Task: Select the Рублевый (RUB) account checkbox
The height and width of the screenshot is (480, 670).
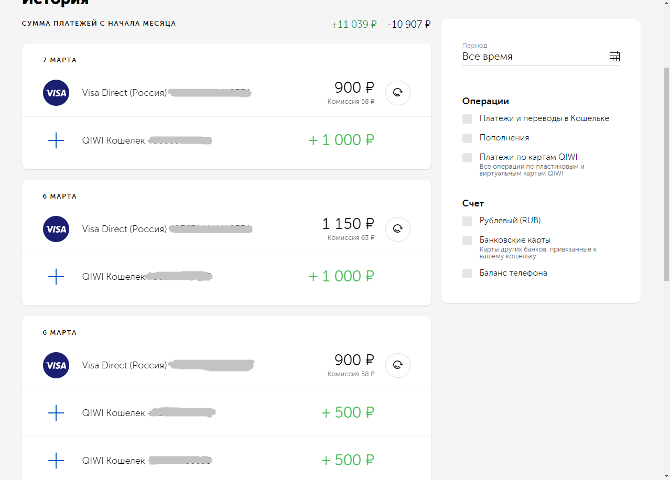Action: [x=467, y=221]
